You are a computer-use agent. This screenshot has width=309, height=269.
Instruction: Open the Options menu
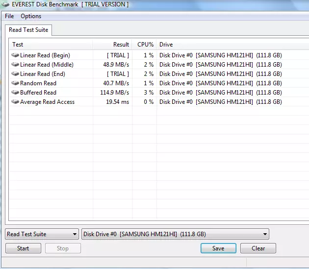31,16
